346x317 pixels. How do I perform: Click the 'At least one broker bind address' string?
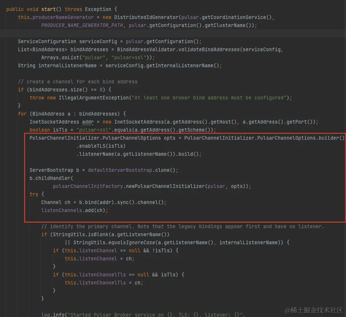coord(209,98)
